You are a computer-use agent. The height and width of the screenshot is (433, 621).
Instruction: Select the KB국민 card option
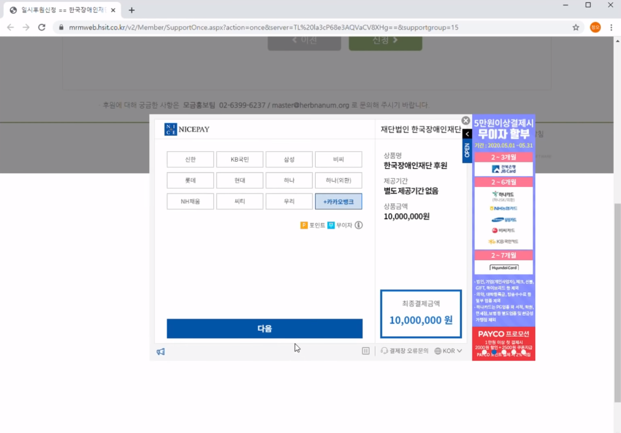240,160
